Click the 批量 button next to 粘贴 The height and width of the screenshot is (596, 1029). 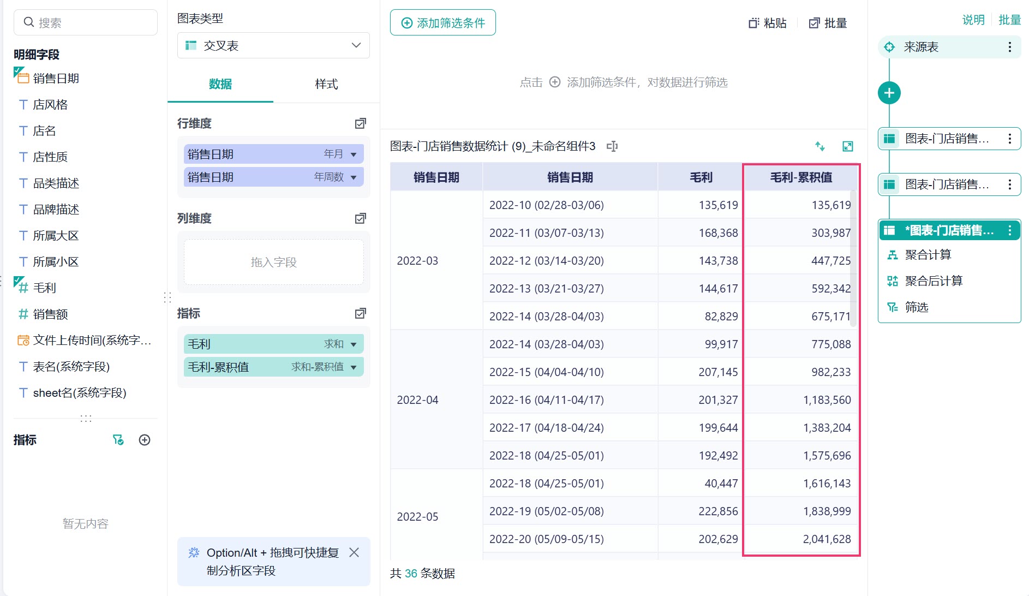(828, 23)
